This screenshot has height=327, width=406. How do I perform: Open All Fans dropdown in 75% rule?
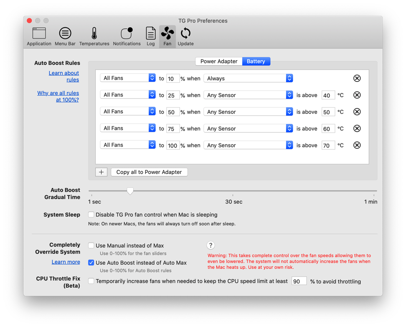(128, 128)
